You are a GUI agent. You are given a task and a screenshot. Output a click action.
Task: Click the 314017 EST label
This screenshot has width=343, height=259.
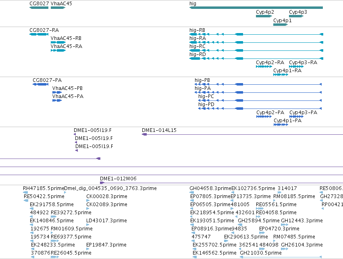pyautogui.click(x=287, y=188)
